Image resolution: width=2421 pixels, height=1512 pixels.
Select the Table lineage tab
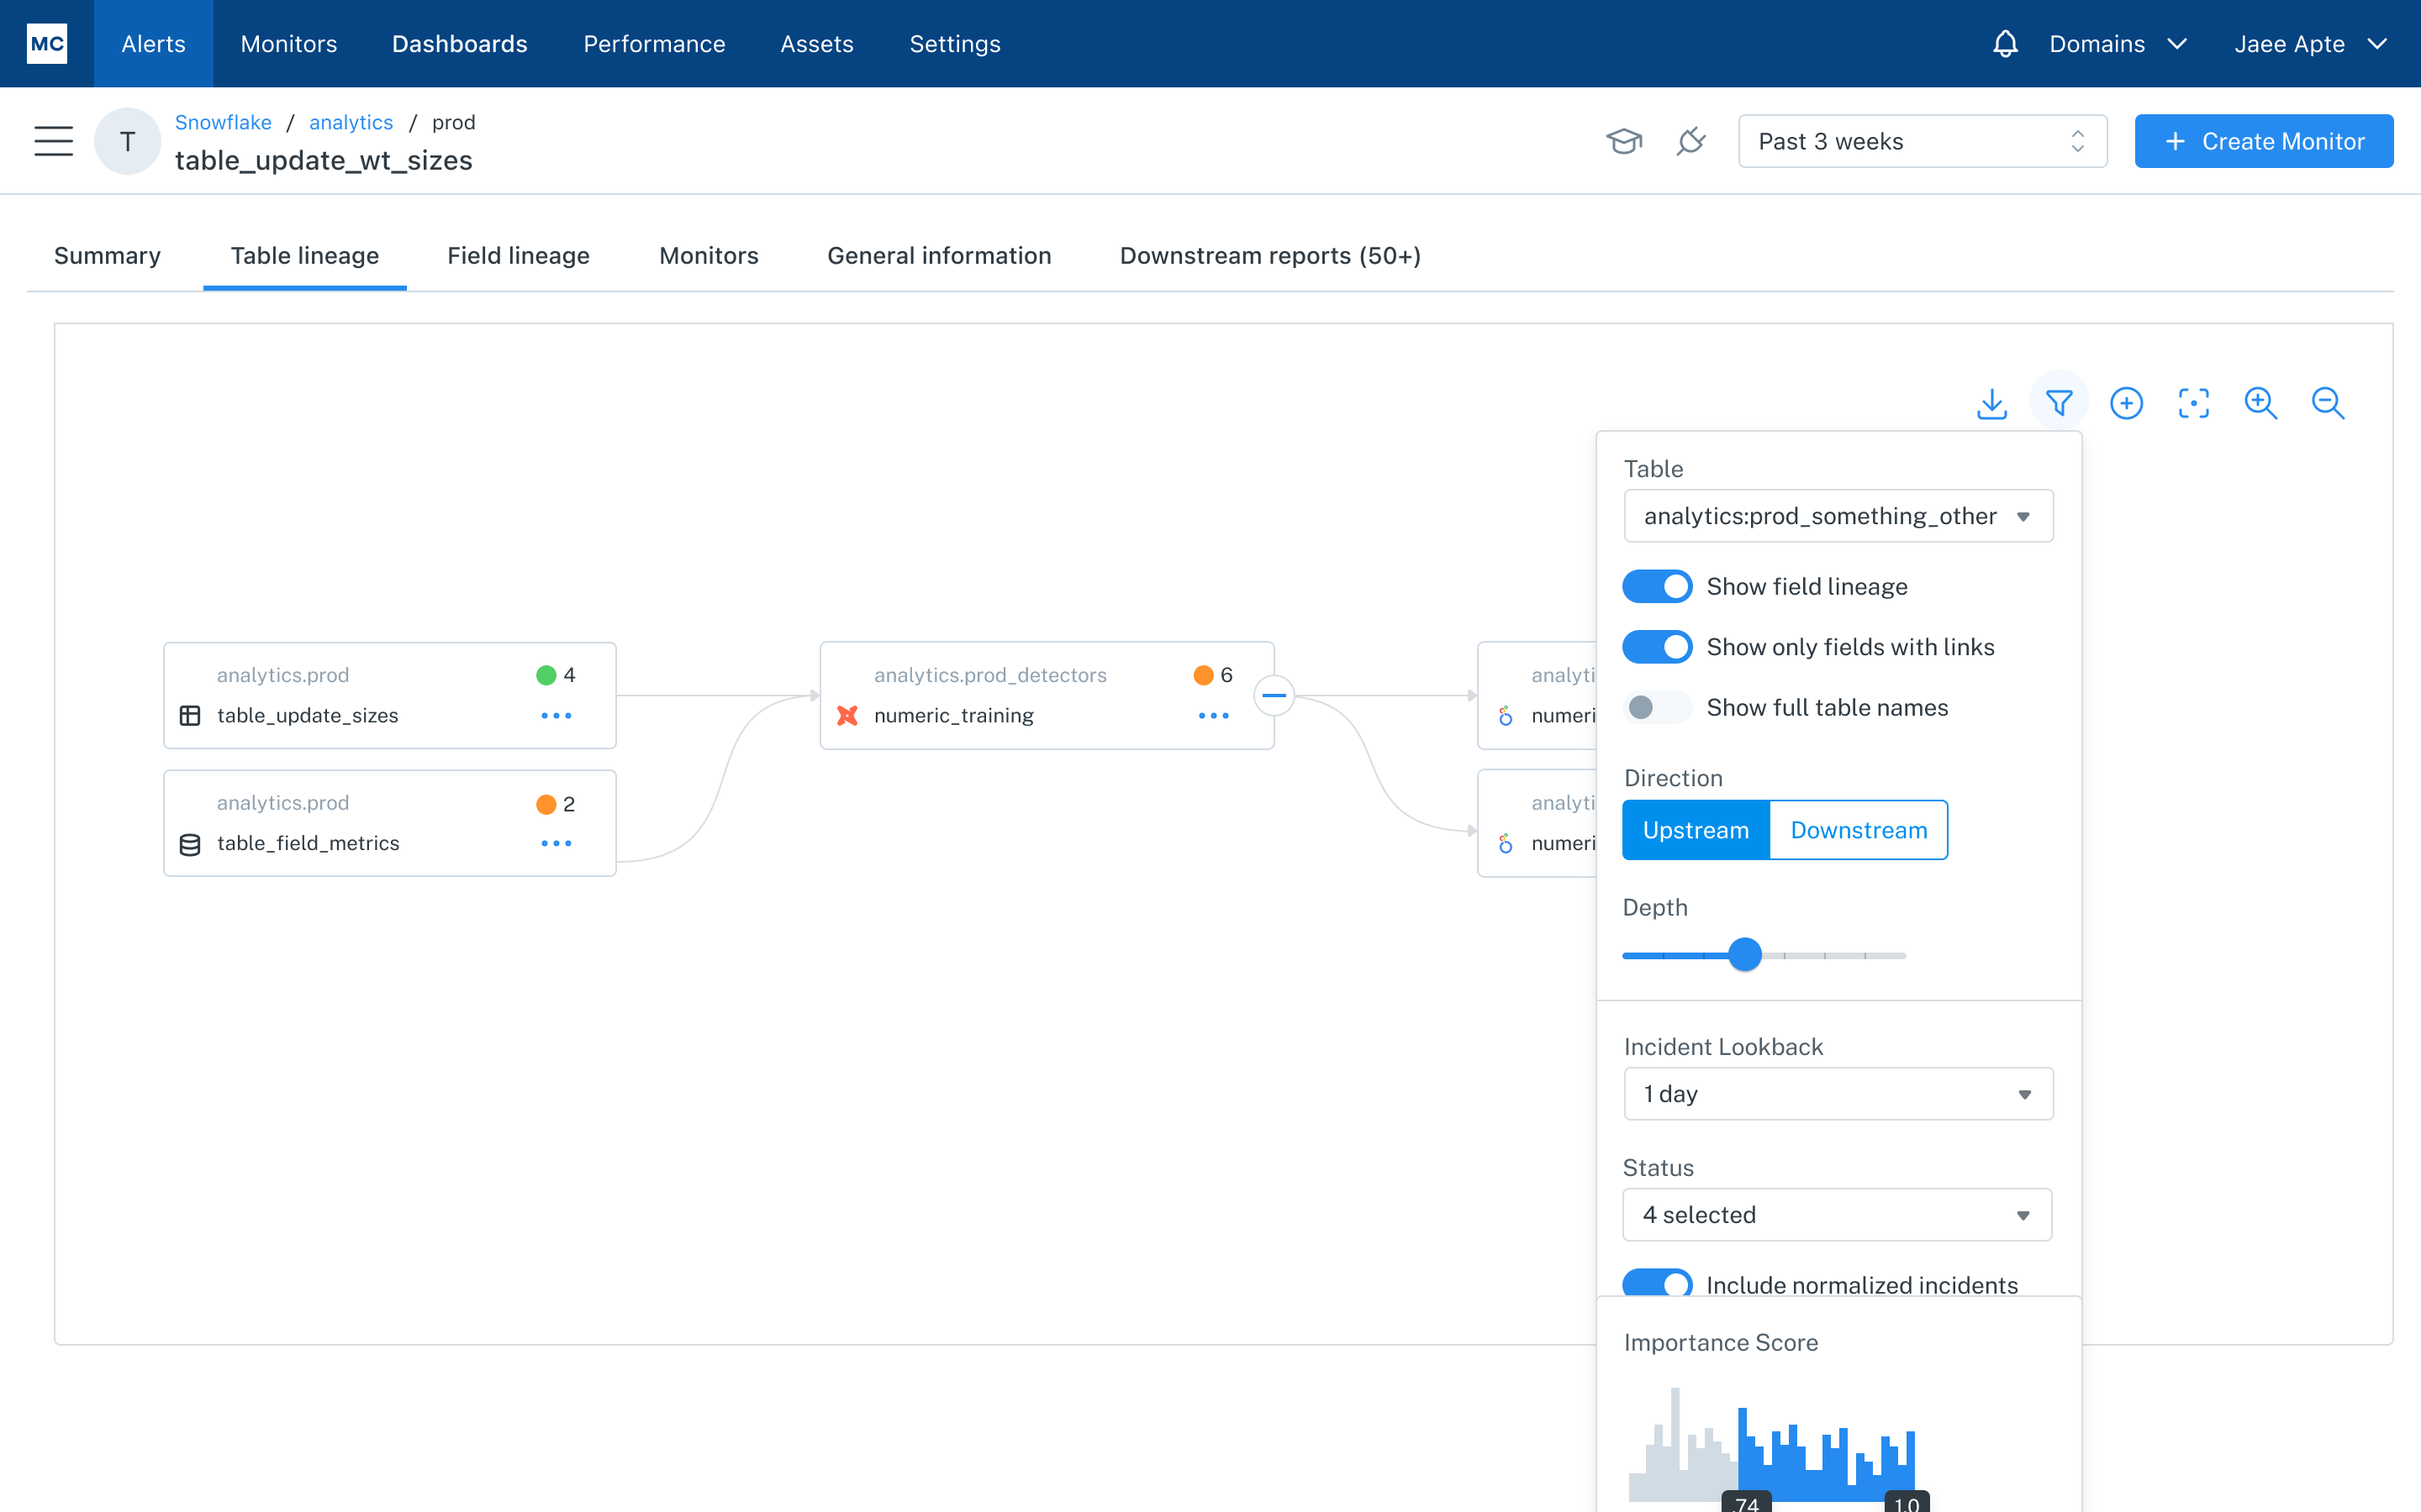304,256
